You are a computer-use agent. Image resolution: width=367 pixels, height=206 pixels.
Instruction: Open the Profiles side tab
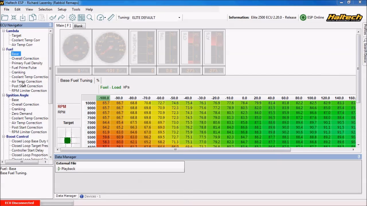365,29
